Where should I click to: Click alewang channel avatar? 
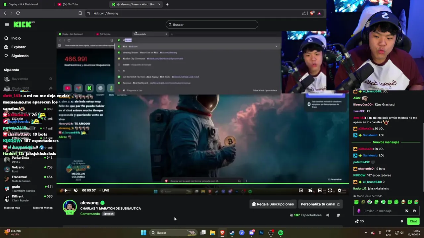tap(70, 207)
